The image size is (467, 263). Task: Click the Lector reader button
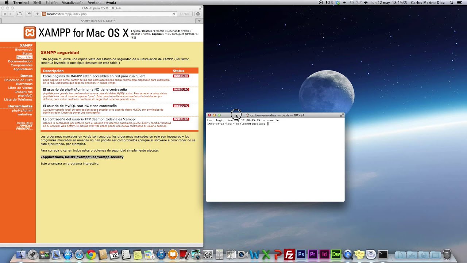(185, 14)
